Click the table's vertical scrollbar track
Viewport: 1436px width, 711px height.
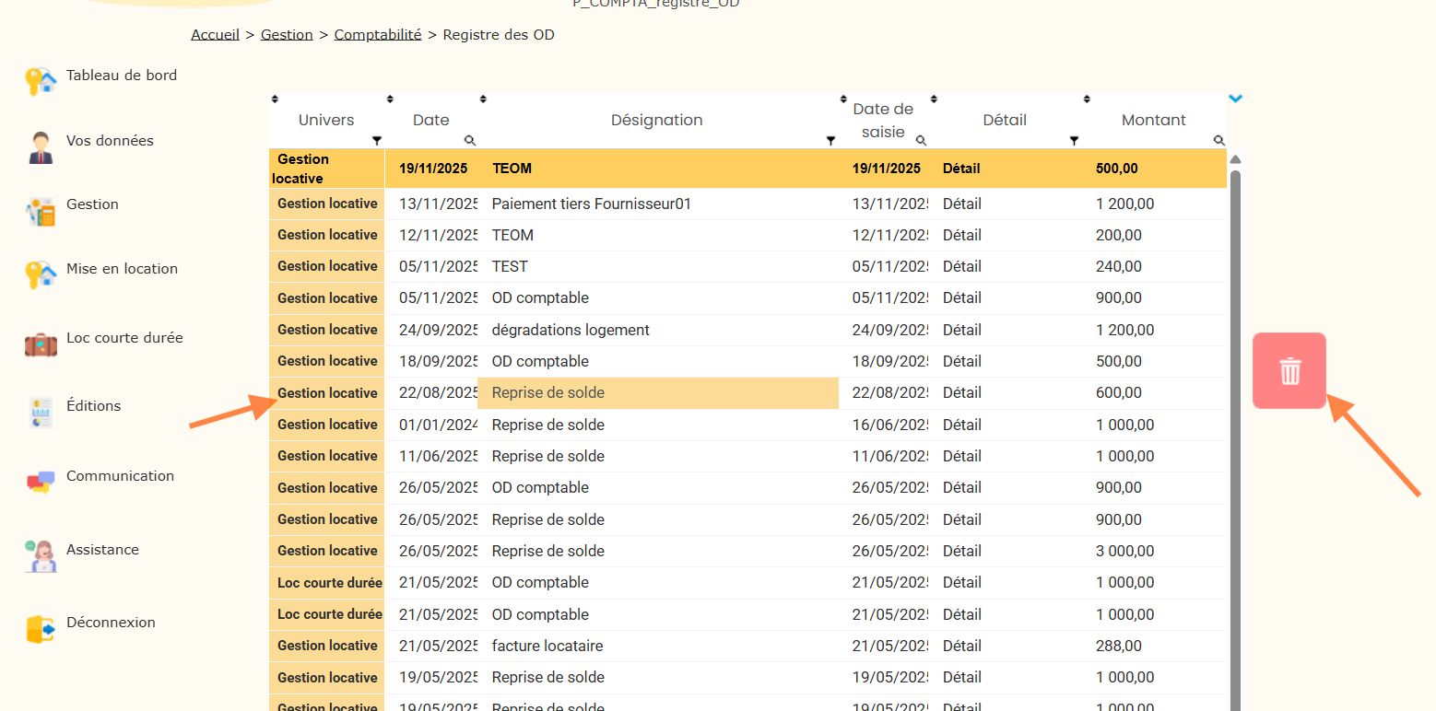point(1235,460)
